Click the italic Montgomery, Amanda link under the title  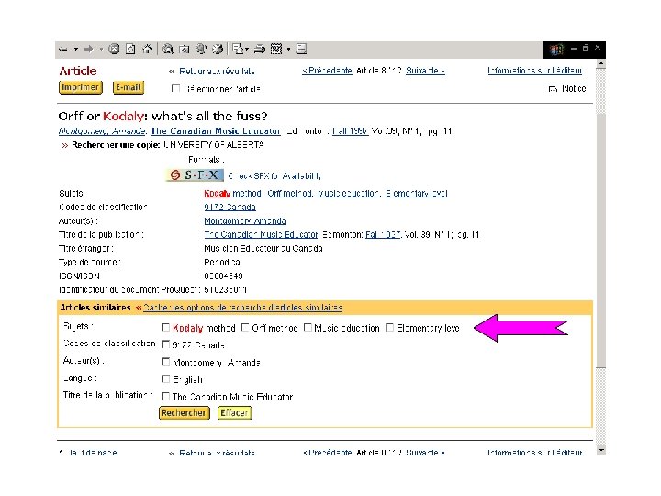[x=102, y=131]
